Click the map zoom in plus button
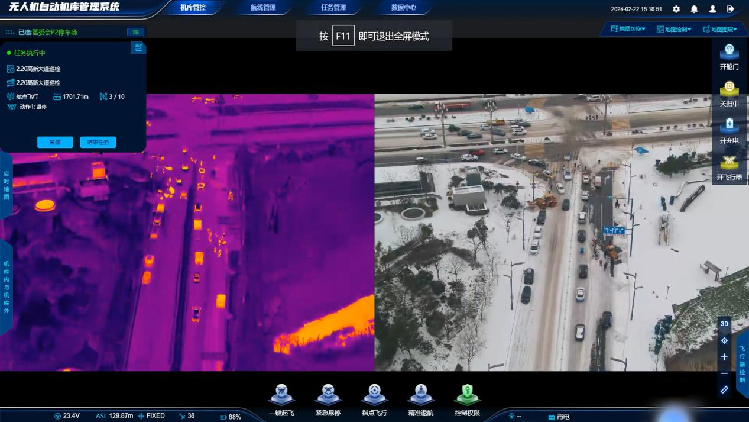This screenshot has height=422, width=749. click(724, 357)
